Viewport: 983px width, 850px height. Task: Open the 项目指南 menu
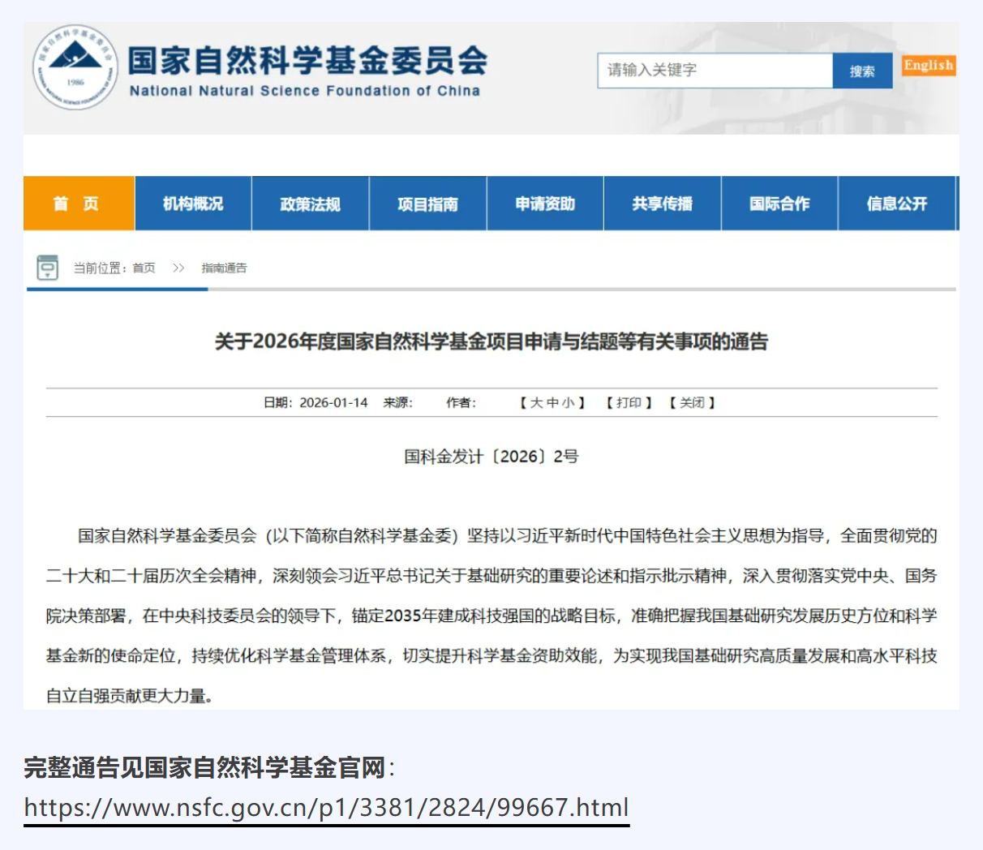tap(428, 204)
